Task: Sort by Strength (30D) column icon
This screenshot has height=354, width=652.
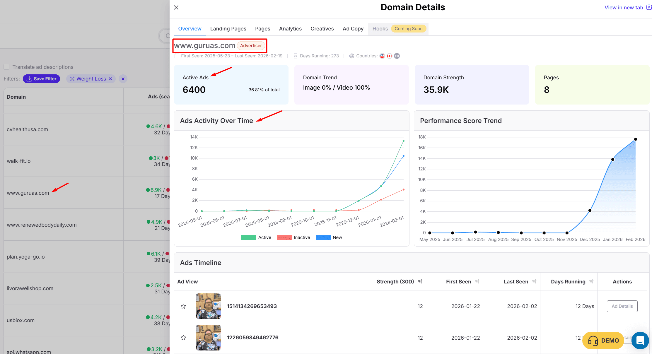Action: coord(420,282)
